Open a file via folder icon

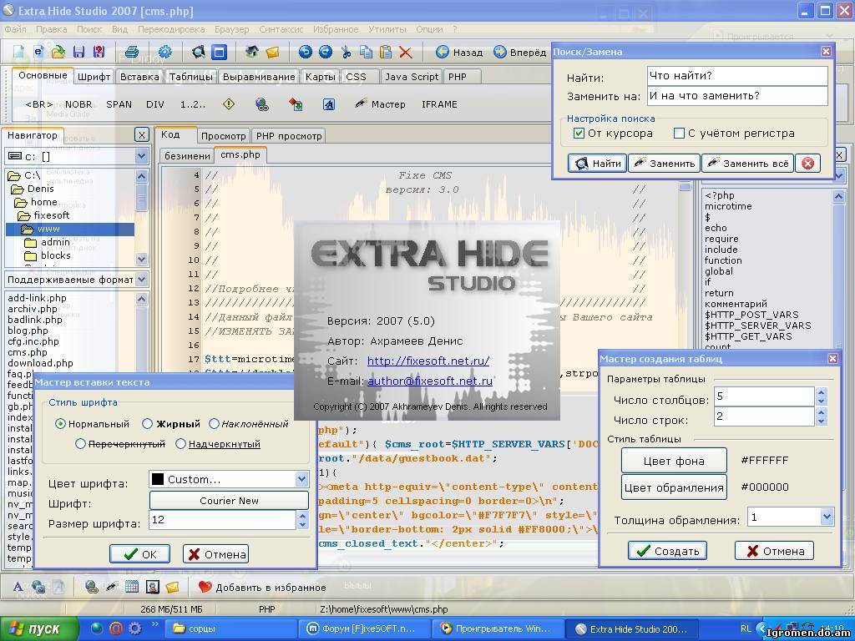coord(58,53)
